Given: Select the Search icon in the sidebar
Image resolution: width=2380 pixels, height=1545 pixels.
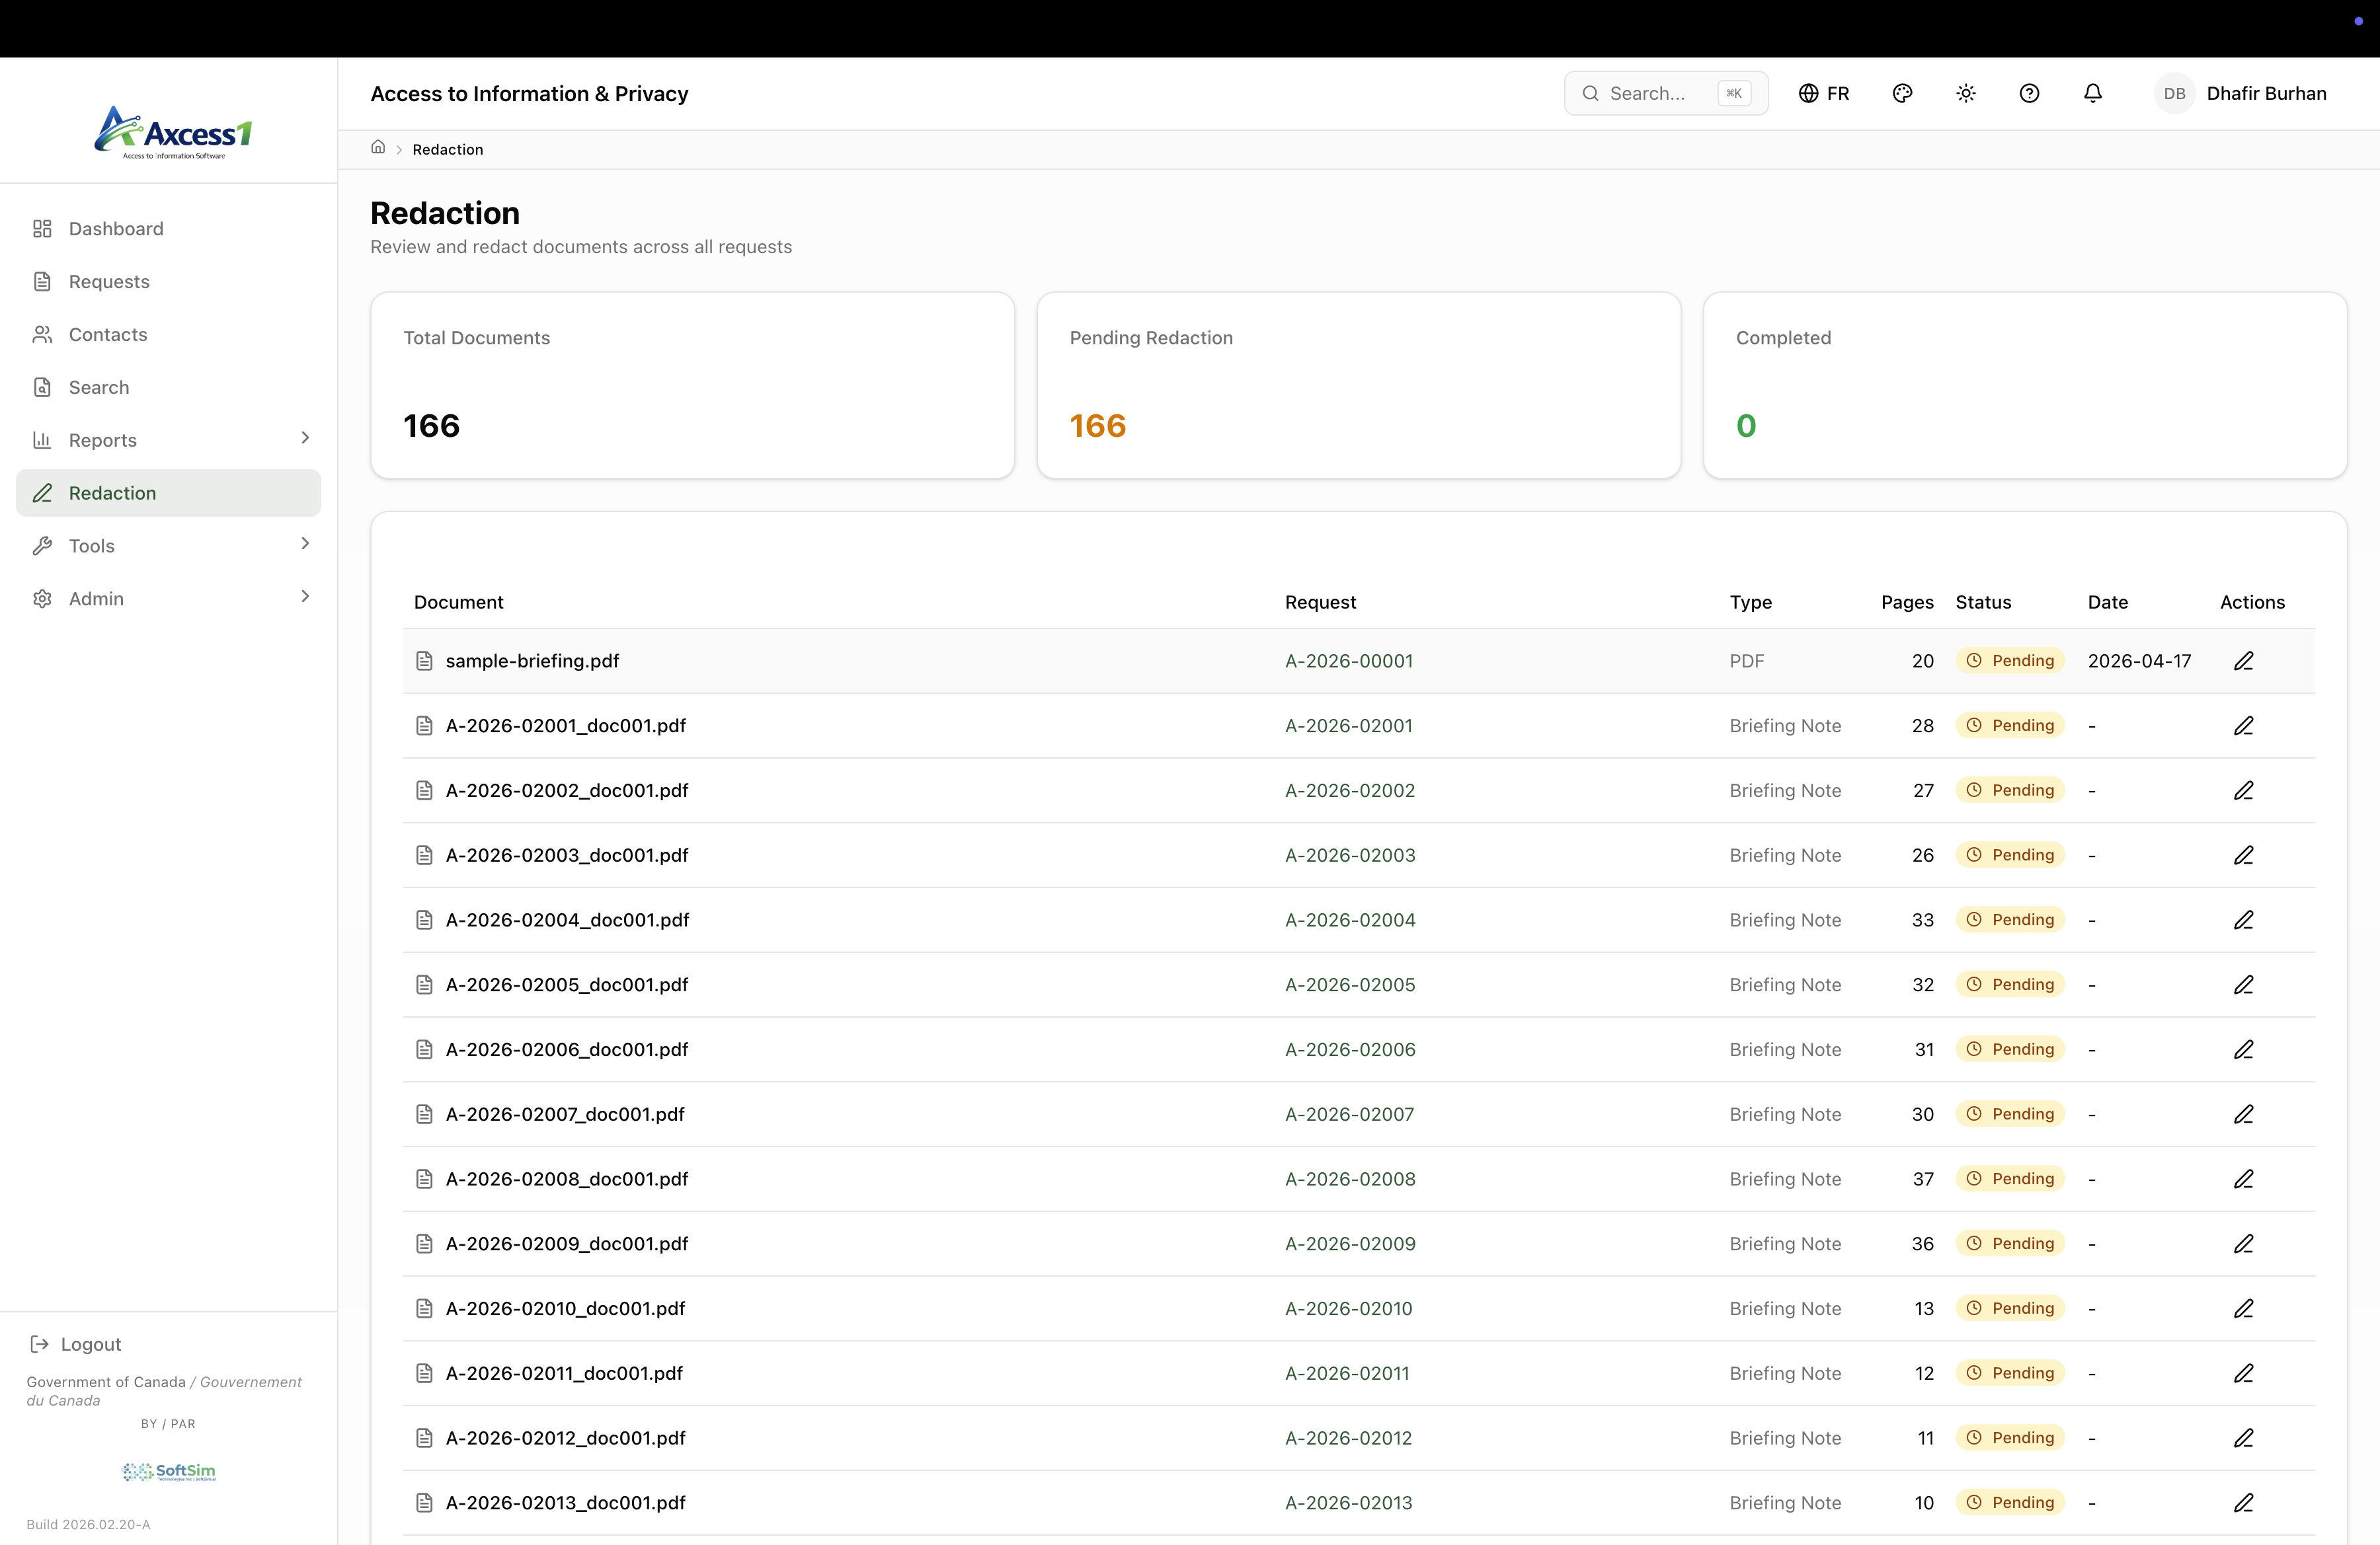Looking at the screenshot, I should click(x=41, y=387).
